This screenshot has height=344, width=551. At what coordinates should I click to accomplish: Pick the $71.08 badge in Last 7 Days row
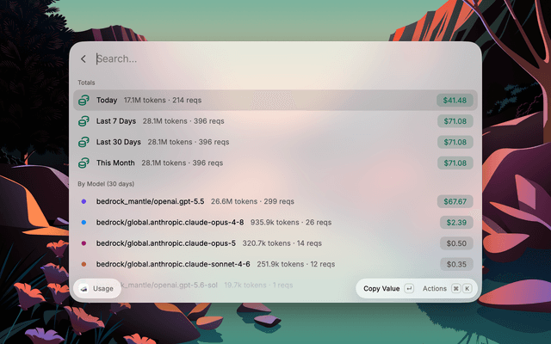click(455, 121)
